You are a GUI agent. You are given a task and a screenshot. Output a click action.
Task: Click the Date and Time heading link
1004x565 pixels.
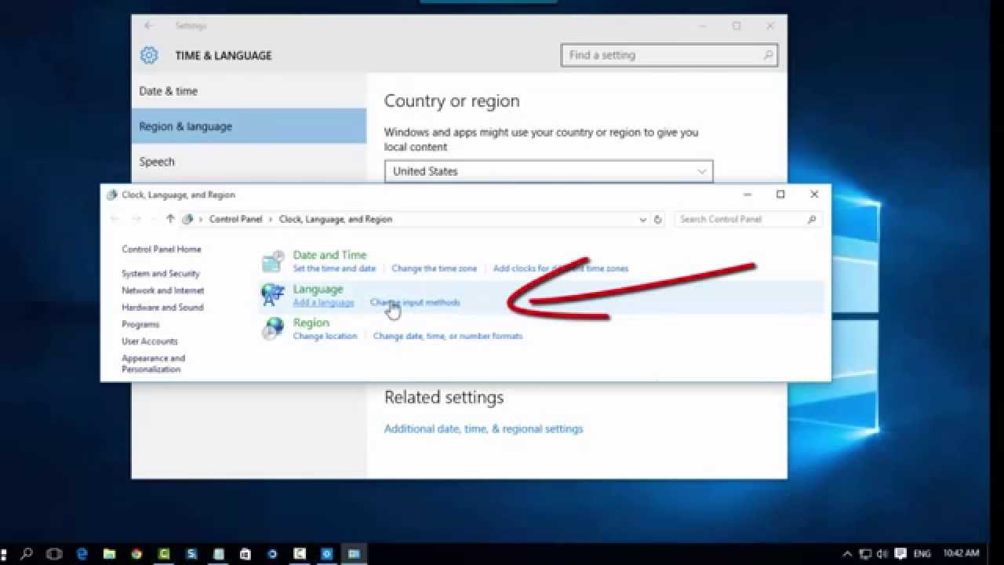(329, 255)
